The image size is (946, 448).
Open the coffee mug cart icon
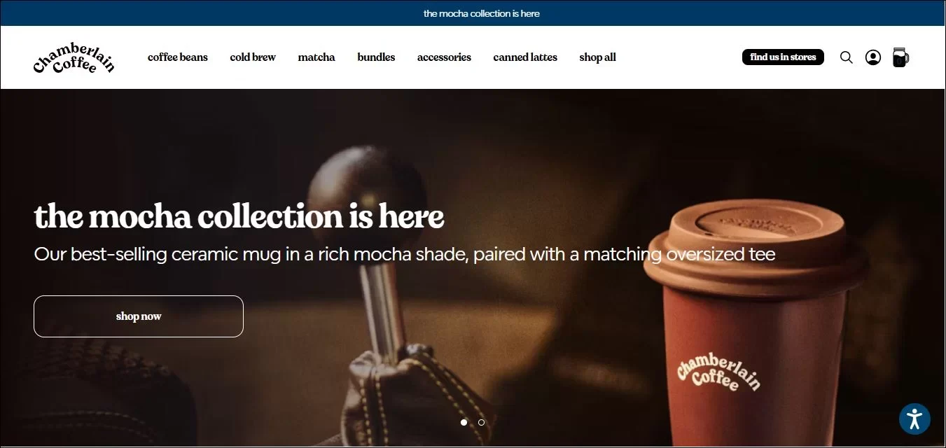pos(900,57)
